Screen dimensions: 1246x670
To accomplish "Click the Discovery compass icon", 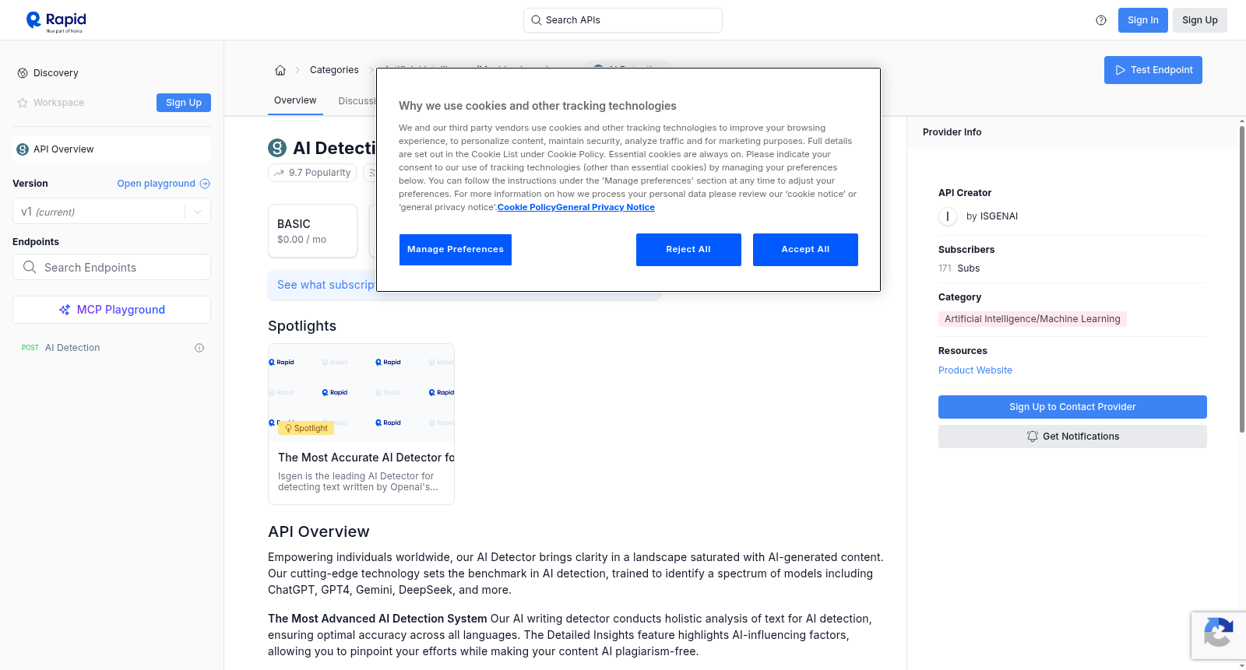I will [x=23, y=73].
